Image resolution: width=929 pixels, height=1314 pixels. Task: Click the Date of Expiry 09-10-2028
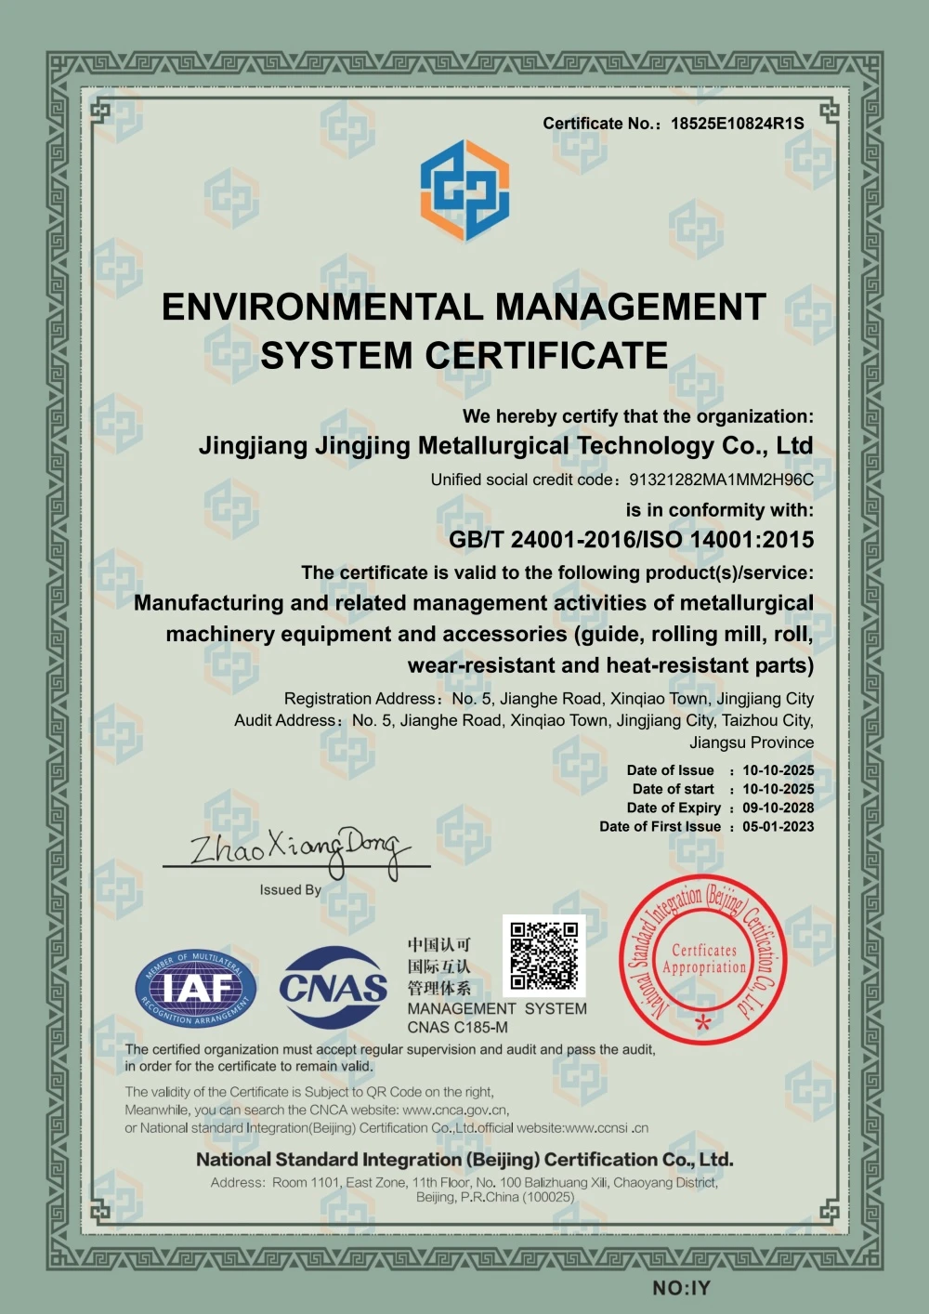pyautogui.click(x=778, y=808)
